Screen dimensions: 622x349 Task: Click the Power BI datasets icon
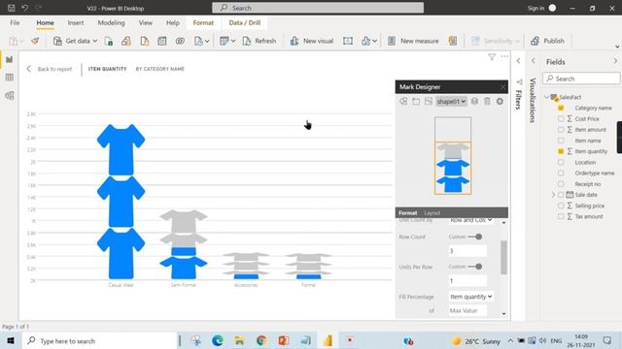tap(126, 41)
